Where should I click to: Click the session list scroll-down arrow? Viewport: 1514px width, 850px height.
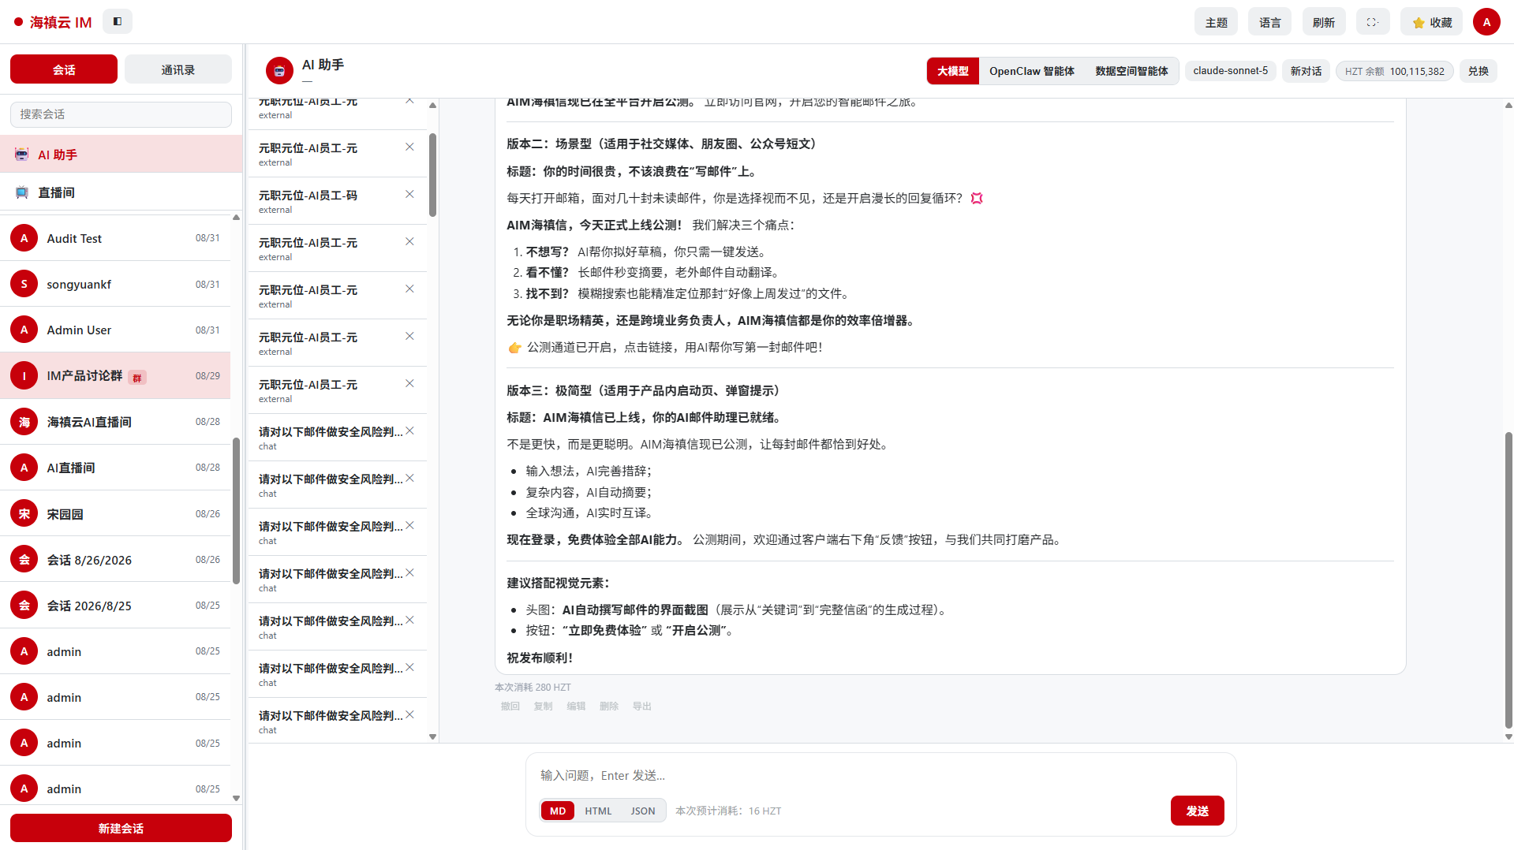tap(432, 736)
